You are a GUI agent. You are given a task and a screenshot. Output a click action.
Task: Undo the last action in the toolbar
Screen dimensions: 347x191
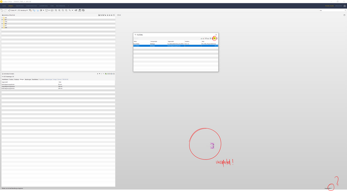pyautogui.click(x=2, y=10)
